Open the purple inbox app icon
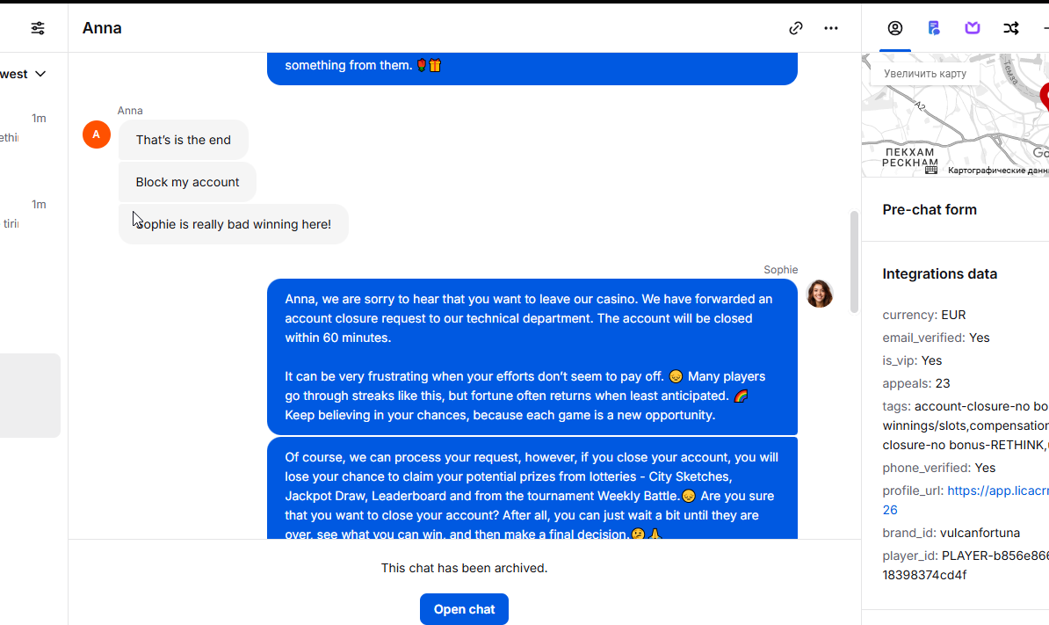This screenshot has width=1049, height=625. [972, 28]
